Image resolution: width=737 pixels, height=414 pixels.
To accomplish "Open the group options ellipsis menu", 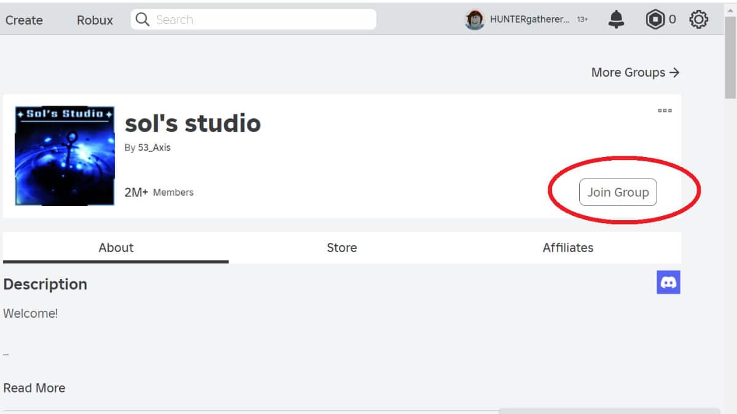I will coord(664,110).
